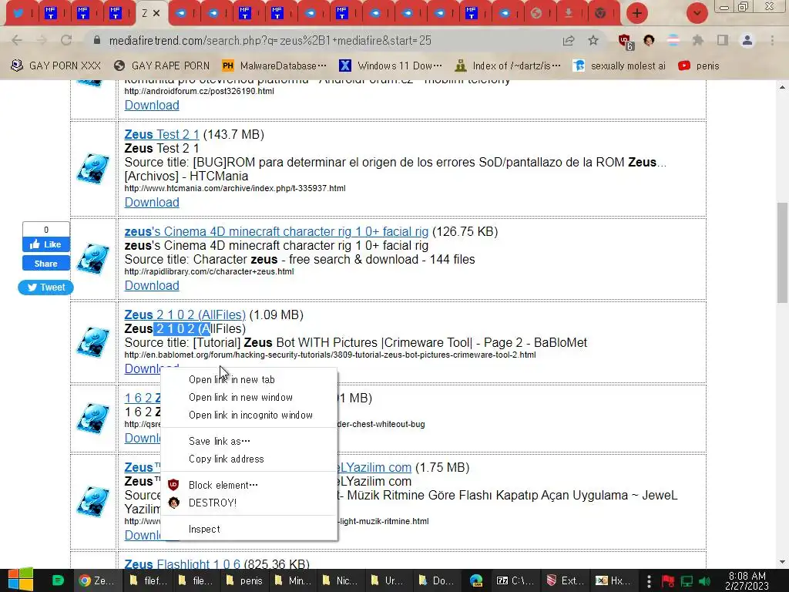Open the Zeus Flashlight 1 0 6 link
Image resolution: width=789 pixels, height=592 pixels.
coord(182,563)
